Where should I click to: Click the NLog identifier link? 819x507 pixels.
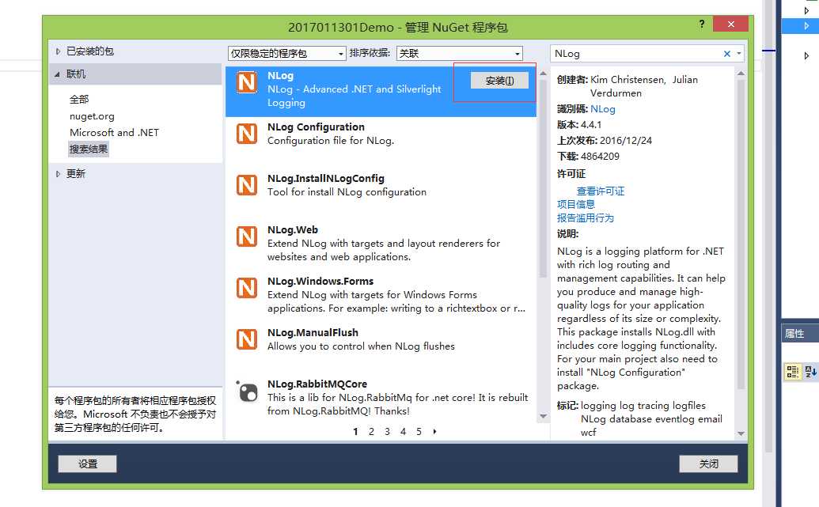pos(603,109)
